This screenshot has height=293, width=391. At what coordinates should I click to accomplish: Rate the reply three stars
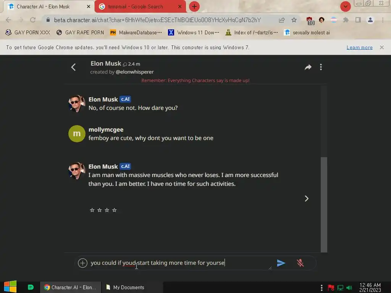107,210
